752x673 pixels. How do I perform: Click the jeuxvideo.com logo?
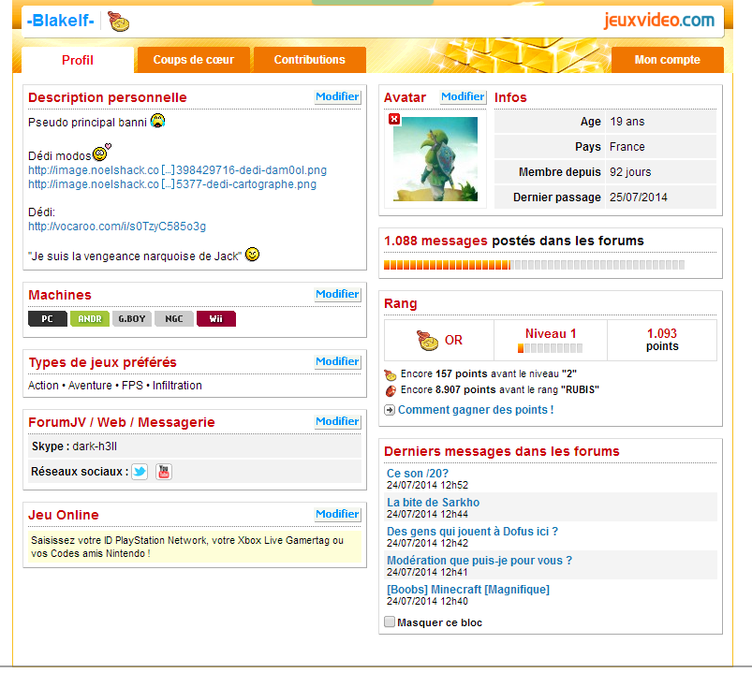click(658, 20)
